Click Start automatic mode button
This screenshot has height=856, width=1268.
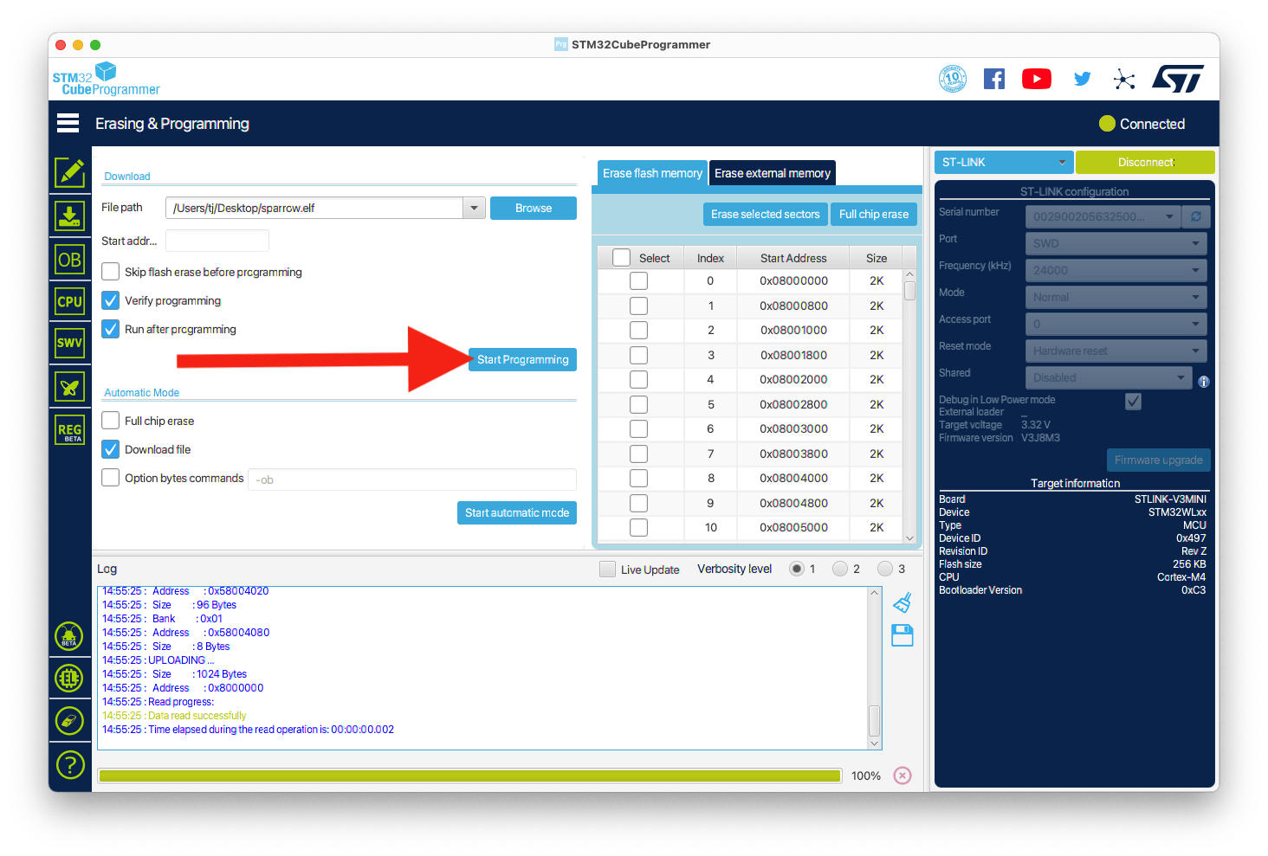click(517, 512)
